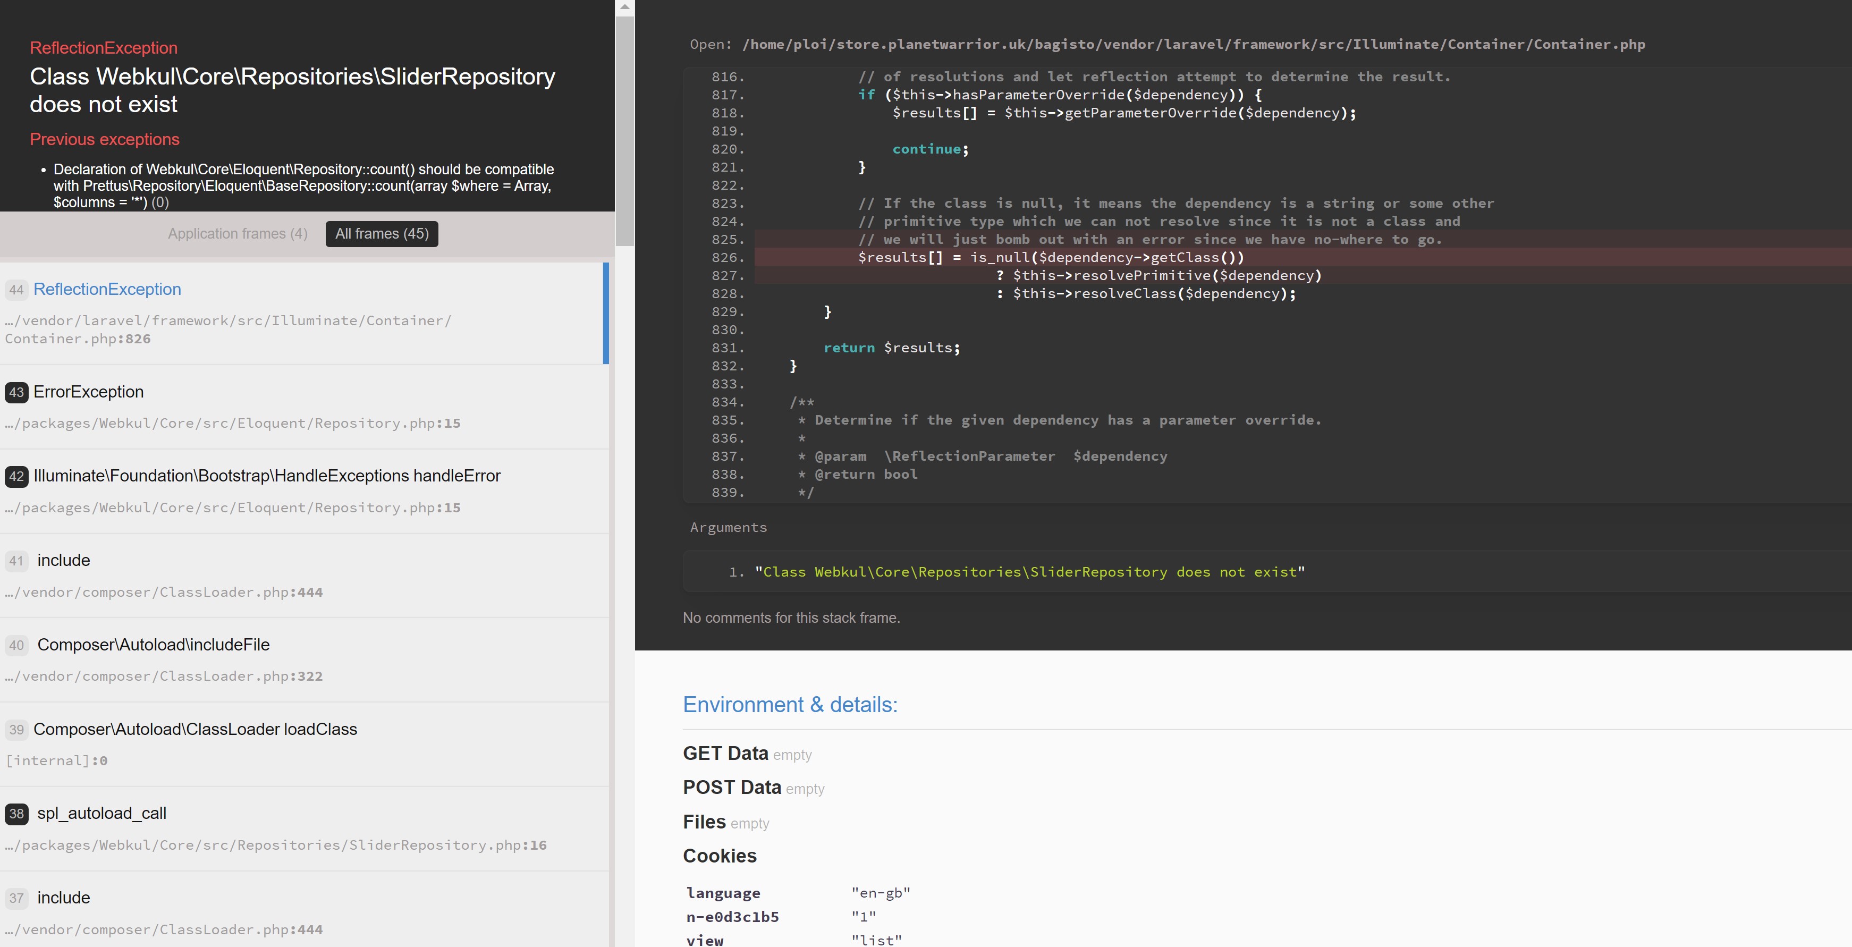Click the GET Data heading
The image size is (1852, 947).
(x=725, y=754)
